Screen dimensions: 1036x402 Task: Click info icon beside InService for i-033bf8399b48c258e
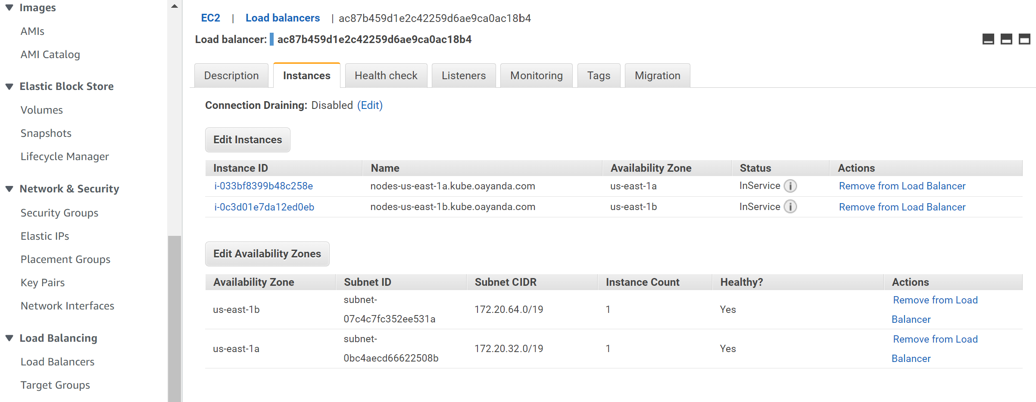pos(790,186)
